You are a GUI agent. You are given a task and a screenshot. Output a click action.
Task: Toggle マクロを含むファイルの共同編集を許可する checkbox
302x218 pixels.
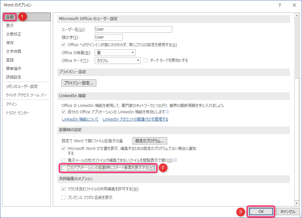[x=63, y=189]
